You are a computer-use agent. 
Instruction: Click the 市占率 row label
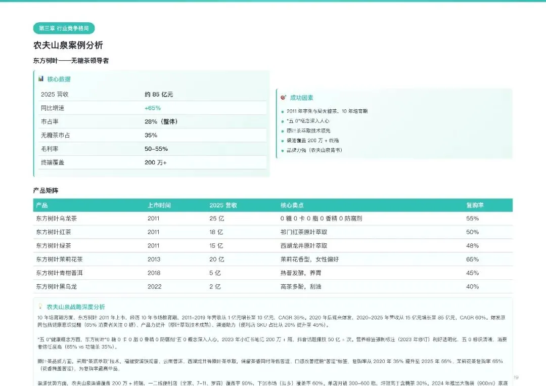pos(50,121)
